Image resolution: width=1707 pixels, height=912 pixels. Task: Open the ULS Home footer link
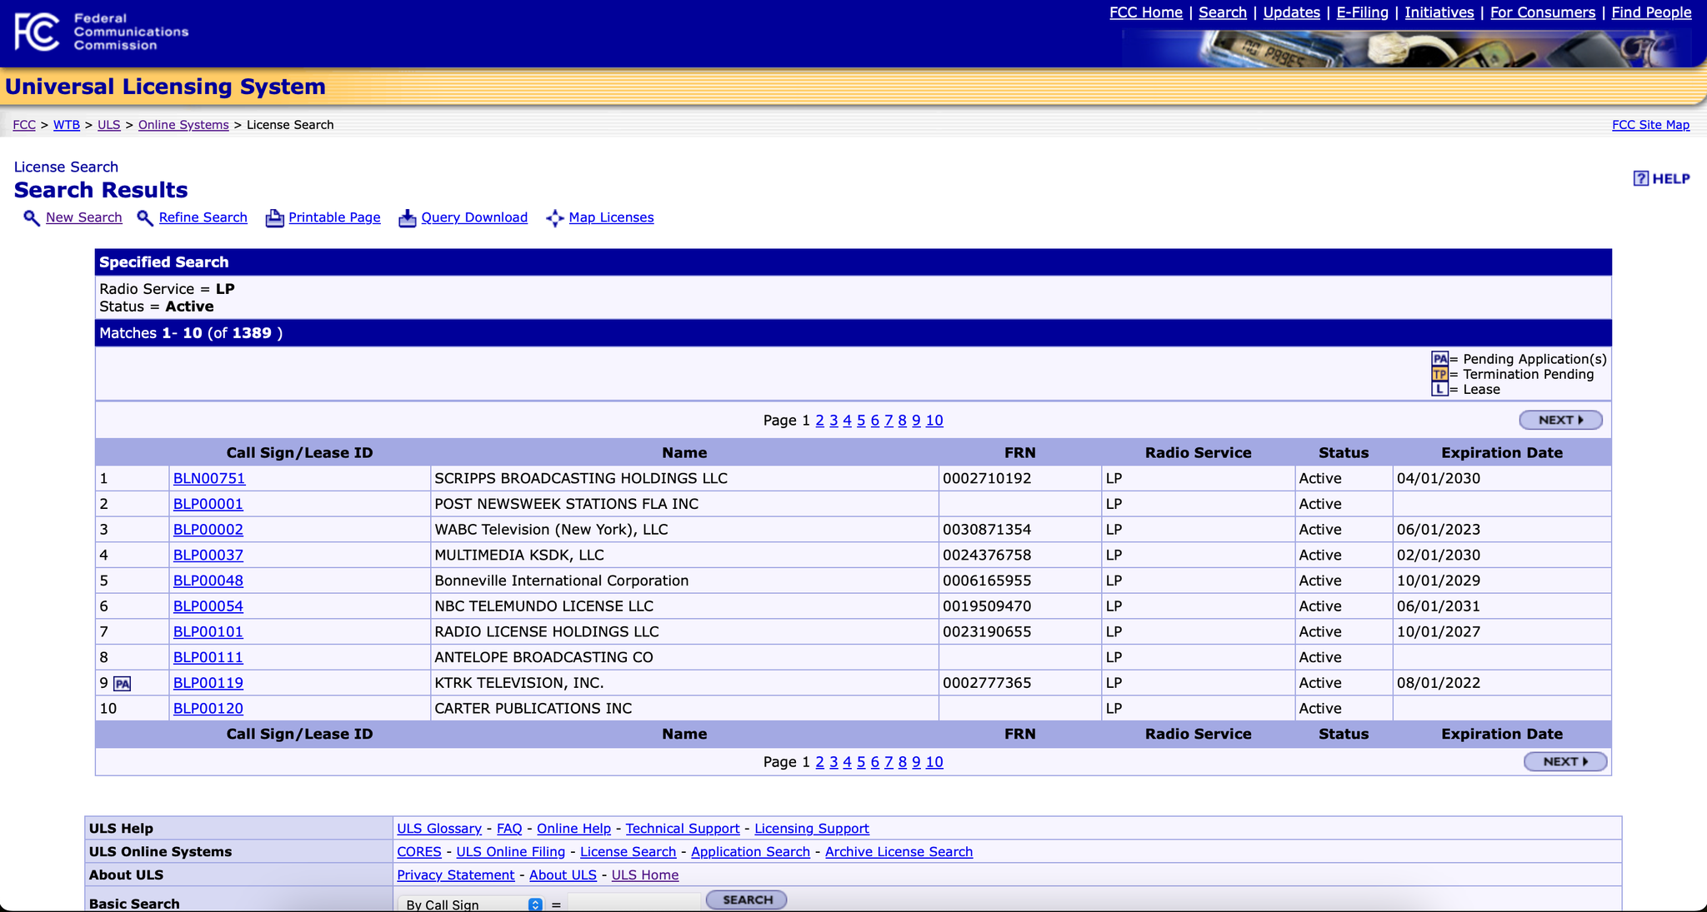coord(645,875)
